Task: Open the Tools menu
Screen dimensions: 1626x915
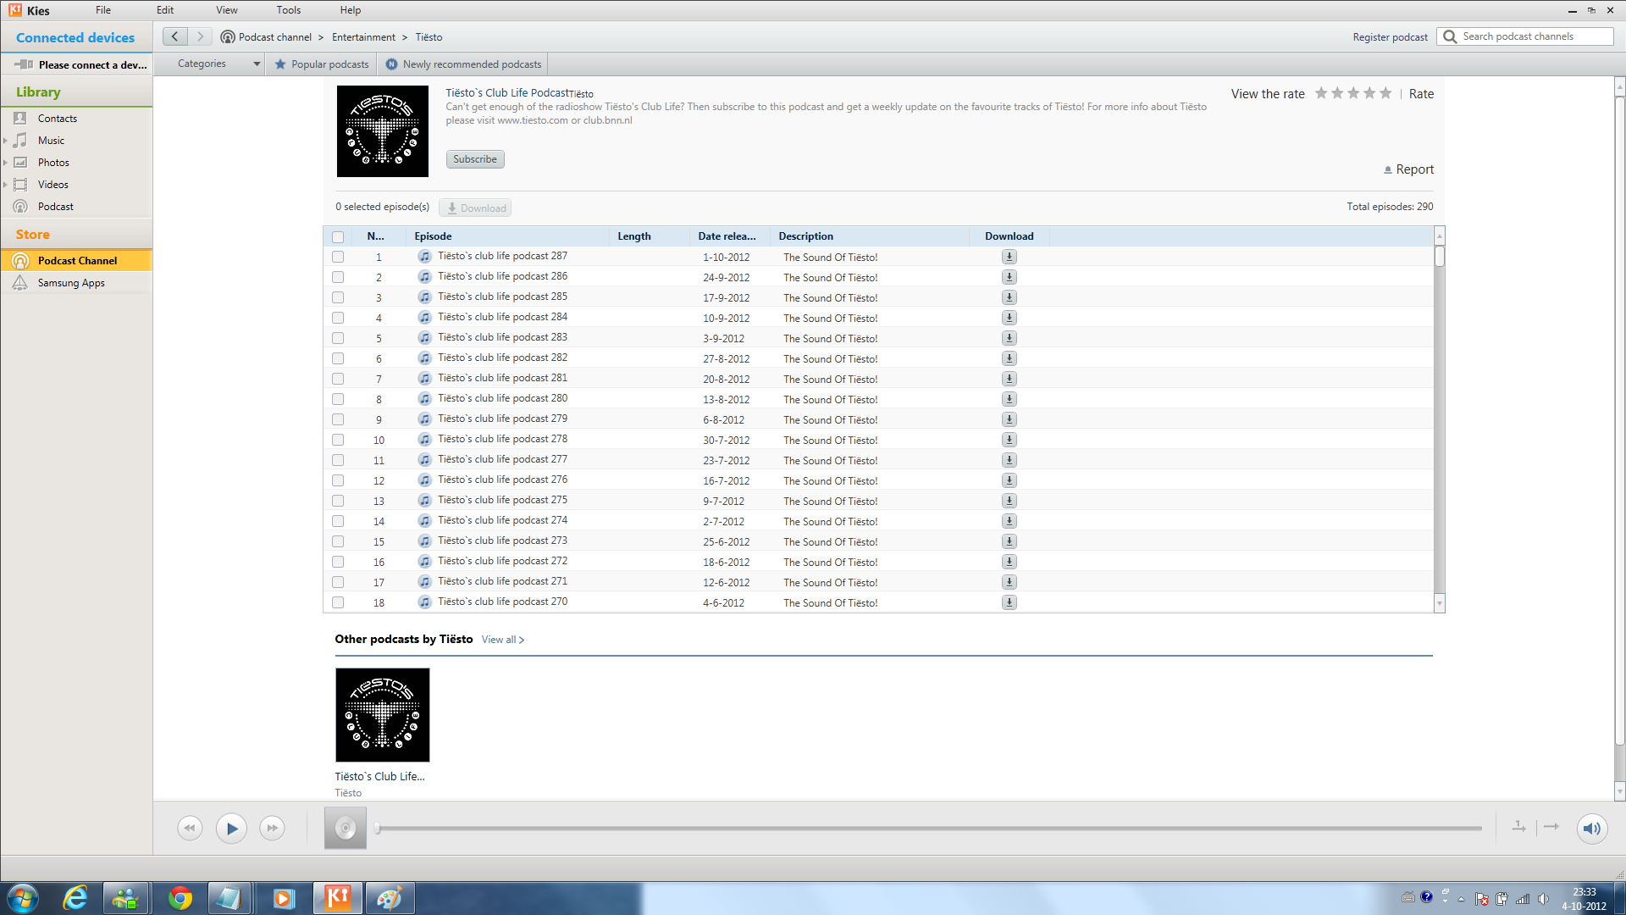Action: point(288,10)
